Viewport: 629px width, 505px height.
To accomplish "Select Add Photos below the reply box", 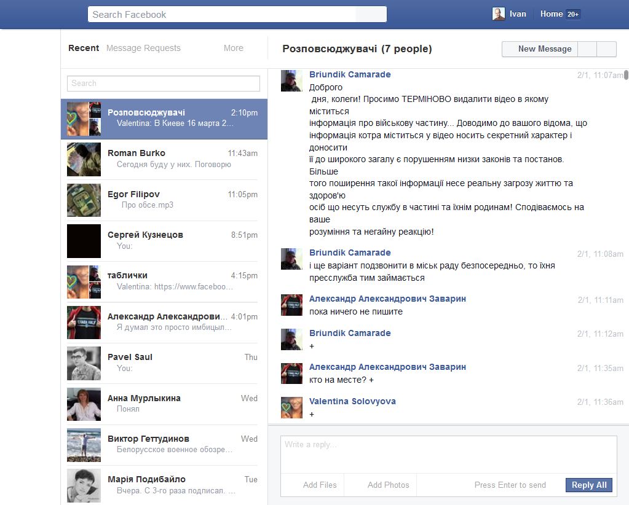I will click(x=388, y=485).
